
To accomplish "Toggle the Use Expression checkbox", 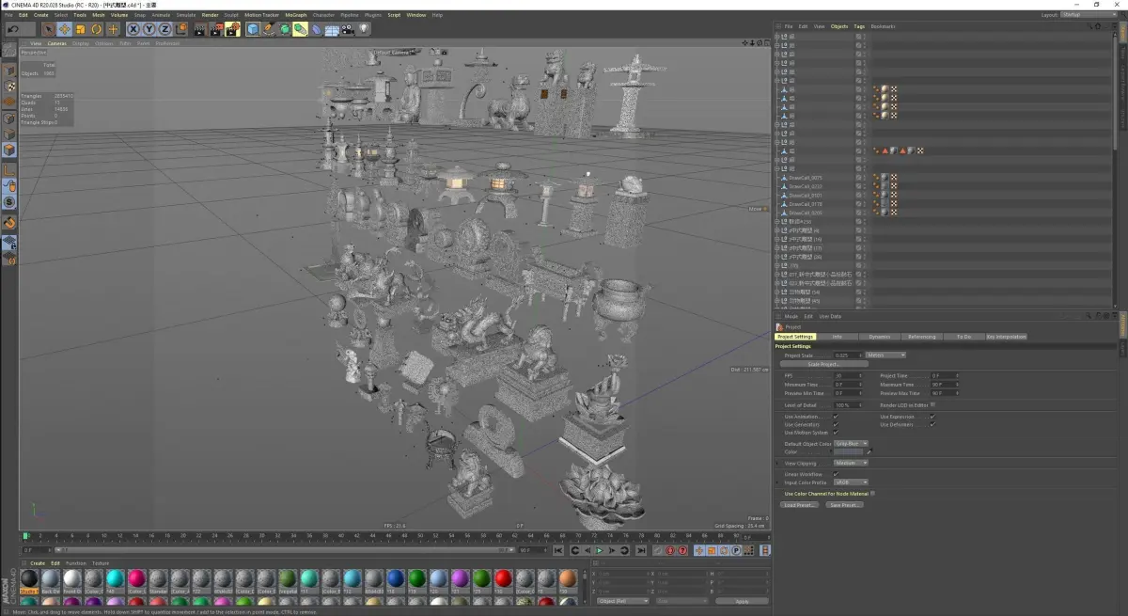I will coord(933,417).
